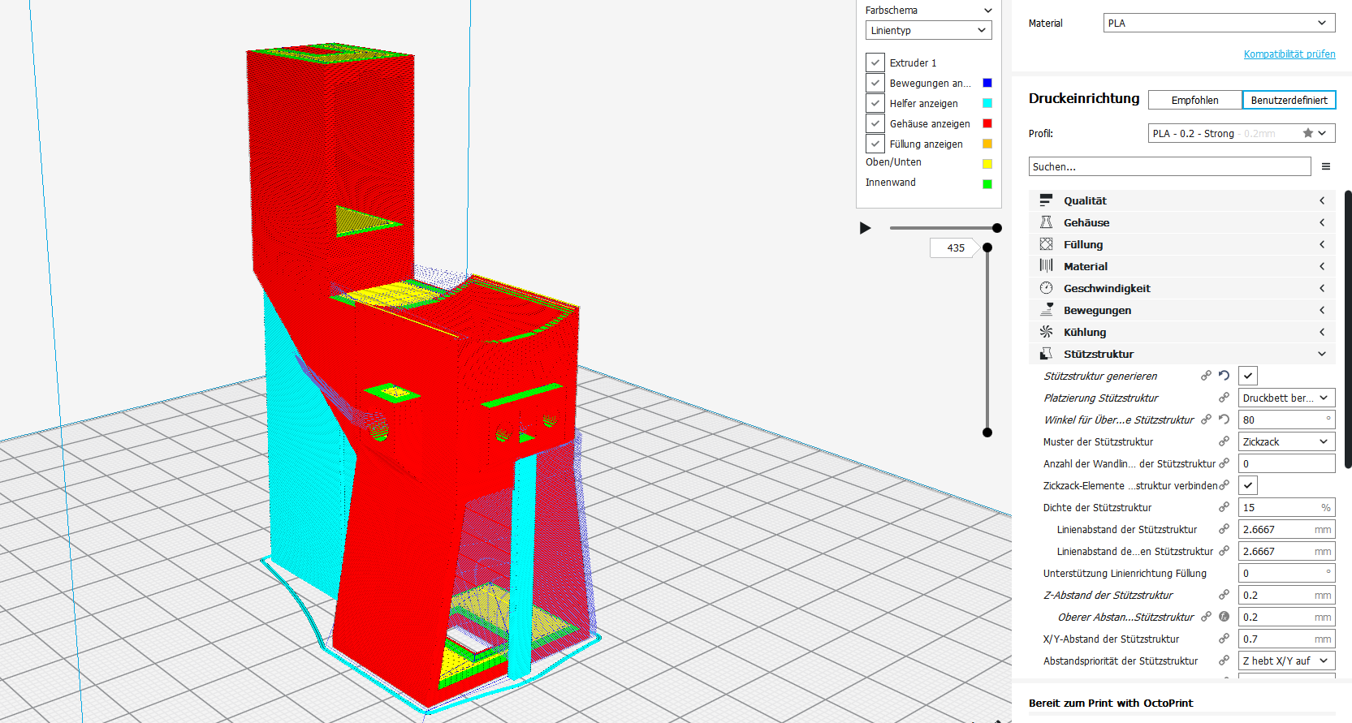Click link icon beside Abstandspriorität der Stützstruktur

pyautogui.click(x=1224, y=661)
